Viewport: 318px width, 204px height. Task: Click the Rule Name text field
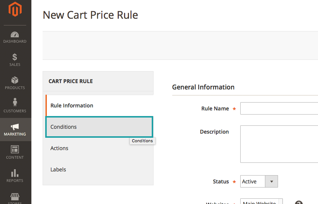click(x=279, y=109)
